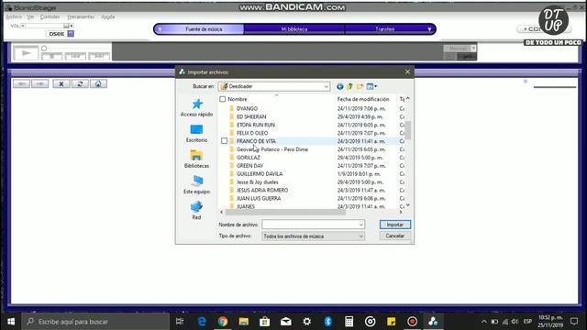This screenshot has height=330, width=587.
Task: Click the Bluetooth icon in the taskbar
Action: (328, 322)
